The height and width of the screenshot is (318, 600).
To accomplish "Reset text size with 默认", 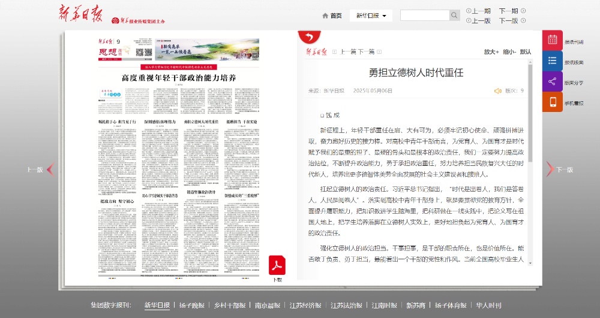I will [526, 52].
